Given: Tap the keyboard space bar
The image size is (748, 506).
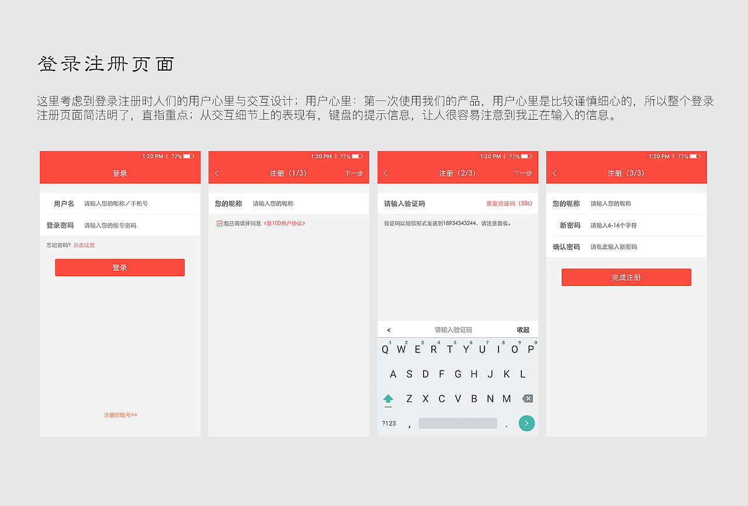Looking at the screenshot, I should [458, 423].
